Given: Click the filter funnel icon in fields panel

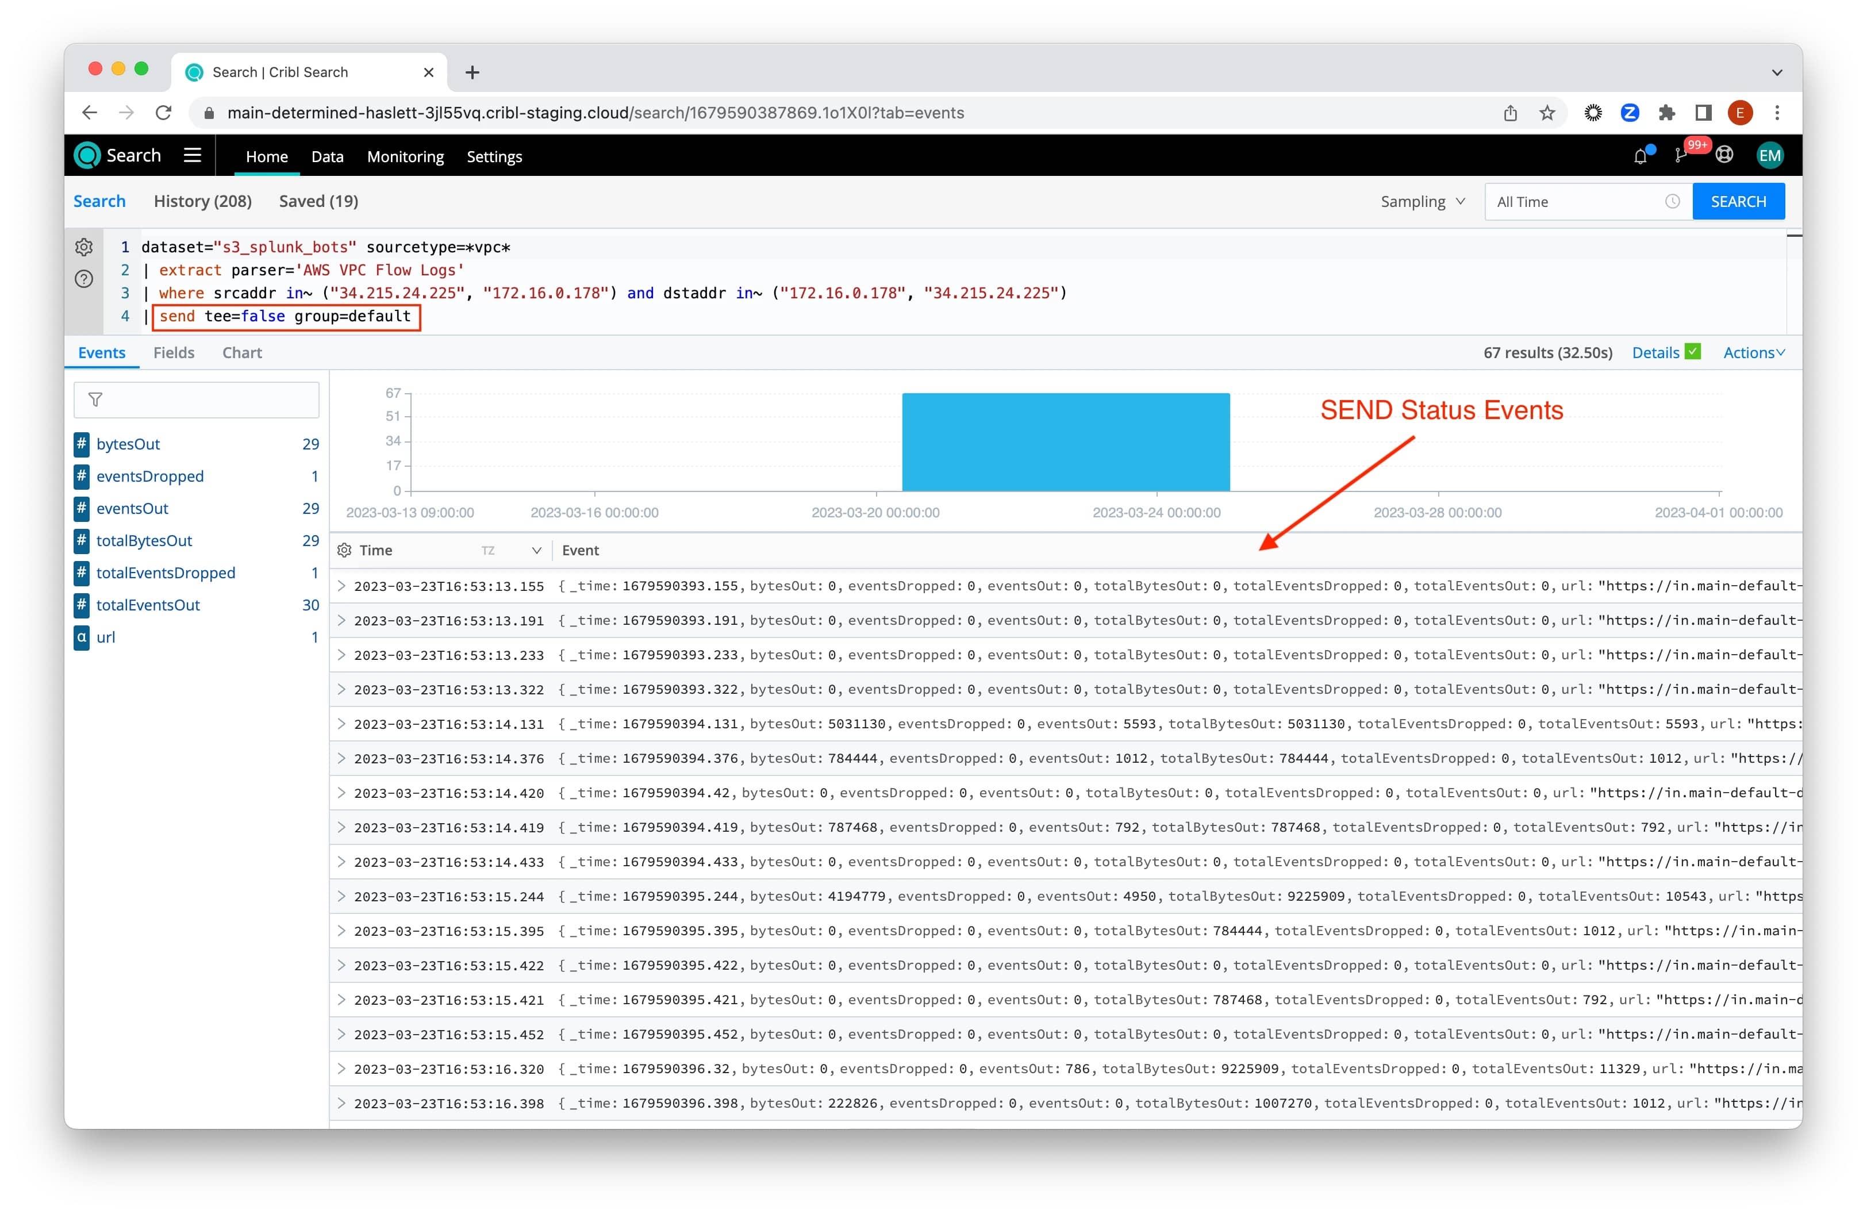Looking at the screenshot, I should [95, 400].
